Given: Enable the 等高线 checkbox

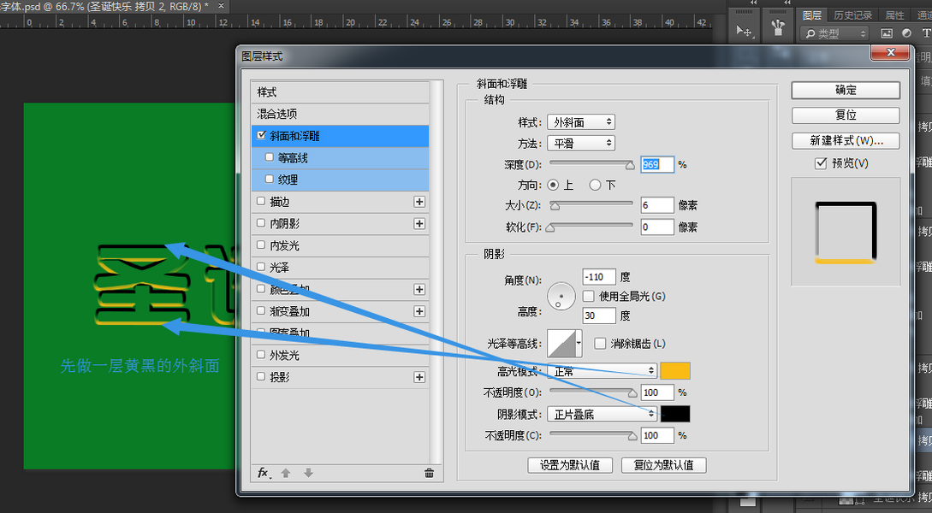Looking at the screenshot, I should (270, 157).
